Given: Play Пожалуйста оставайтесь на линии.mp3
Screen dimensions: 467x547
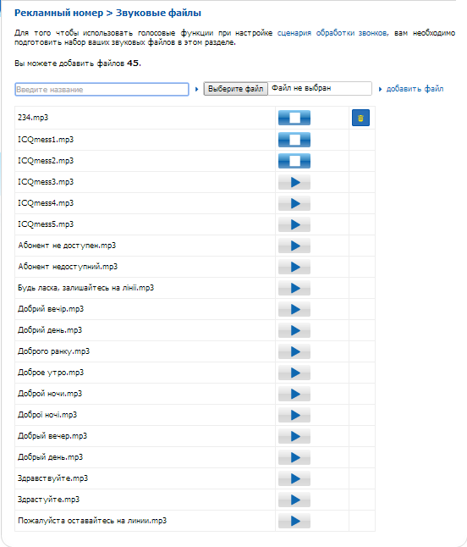Looking at the screenshot, I should [294, 521].
